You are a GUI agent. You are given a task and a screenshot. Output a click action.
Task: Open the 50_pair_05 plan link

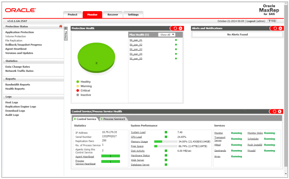click(x=136, y=59)
